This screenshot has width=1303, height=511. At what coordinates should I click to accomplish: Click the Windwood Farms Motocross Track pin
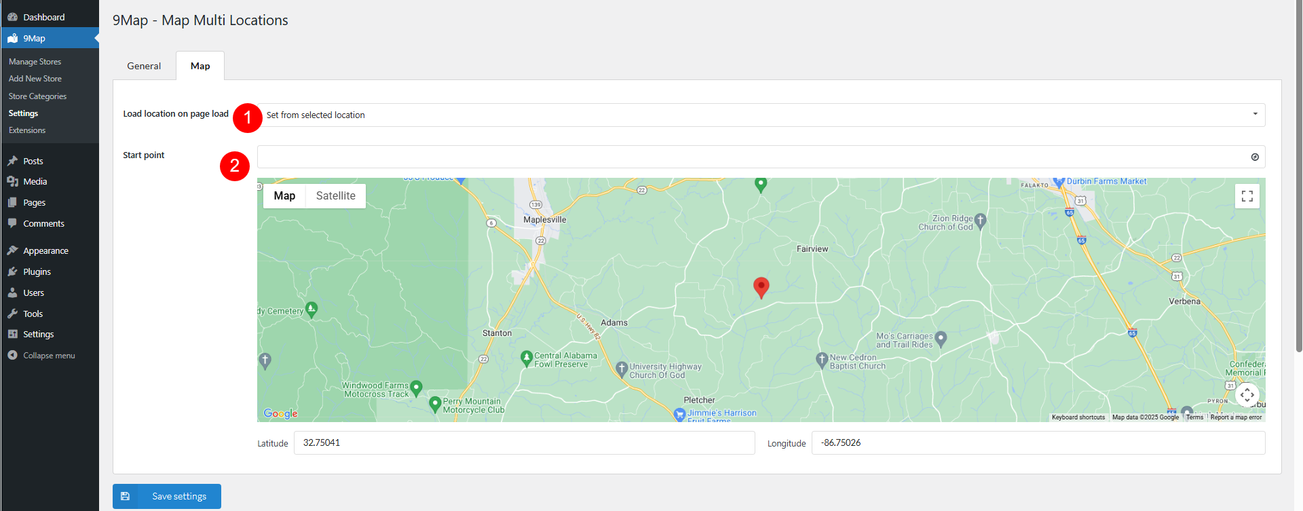[417, 388]
